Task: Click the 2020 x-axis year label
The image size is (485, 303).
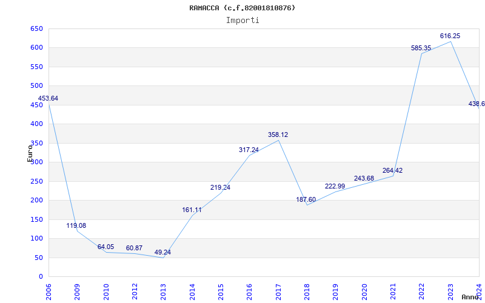Action: [x=364, y=292]
